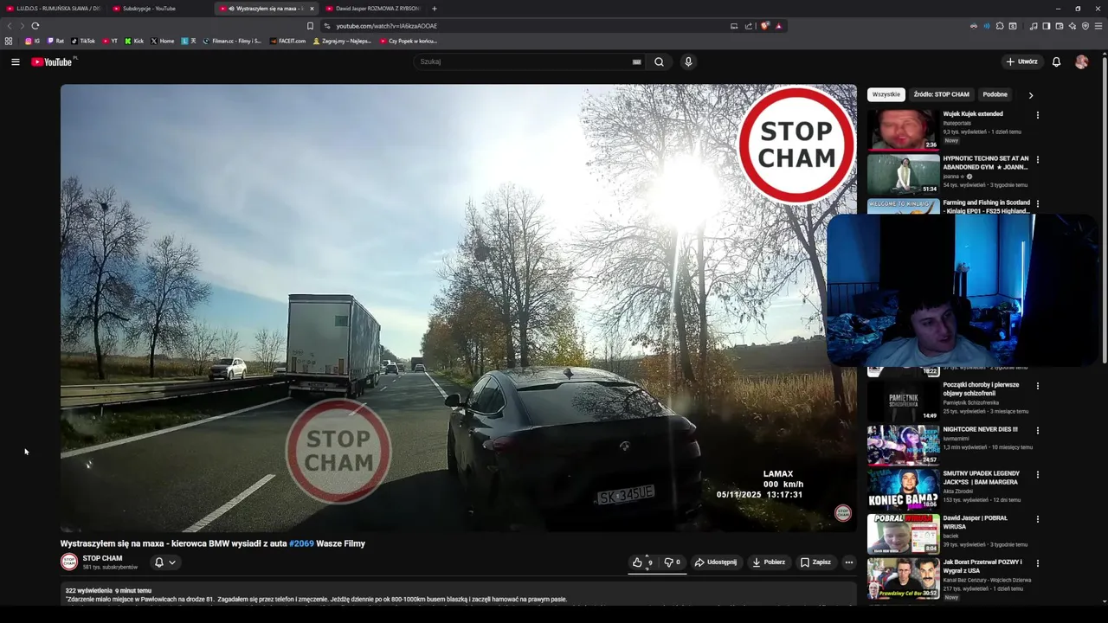
Task: Open the TikTok bookmark
Action: point(83,41)
